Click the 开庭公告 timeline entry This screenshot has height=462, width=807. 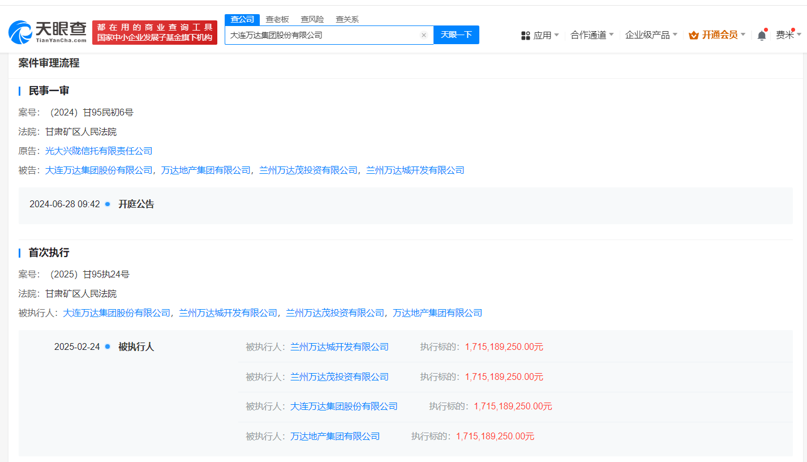(136, 204)
